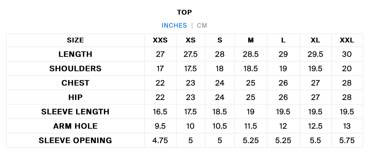Select the 4.75 sleeve opening cell
The height and width of the screenshot is (160, 370).
point(160,140)
